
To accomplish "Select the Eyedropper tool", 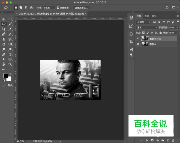I will (x=10, y=29).
